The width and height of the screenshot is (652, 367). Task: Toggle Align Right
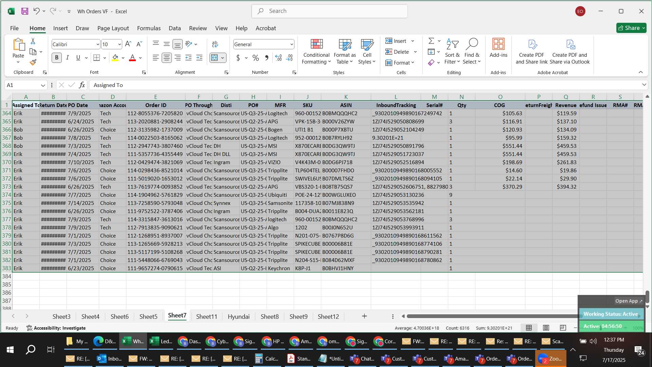177,58
